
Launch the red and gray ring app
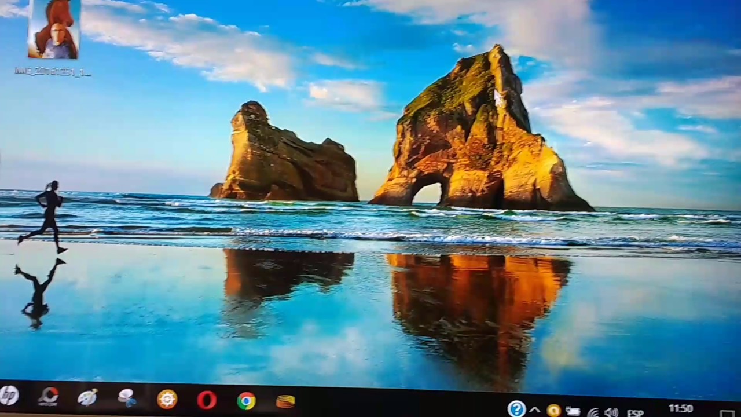click(48, 397)
